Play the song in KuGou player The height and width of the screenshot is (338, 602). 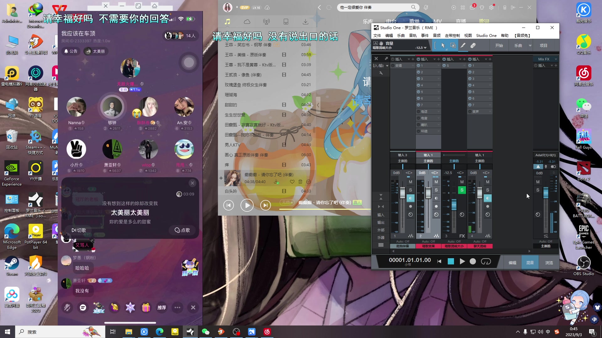point(247,205)
